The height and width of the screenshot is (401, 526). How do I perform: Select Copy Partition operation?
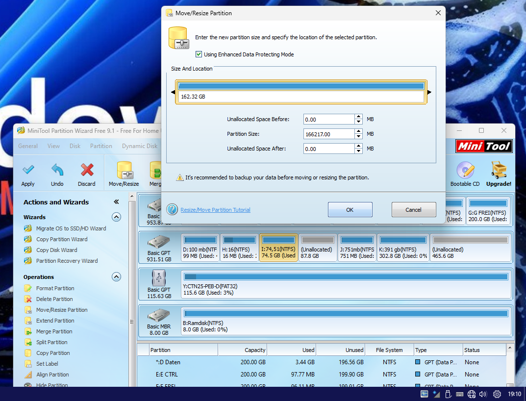click(x=53, y=353)
